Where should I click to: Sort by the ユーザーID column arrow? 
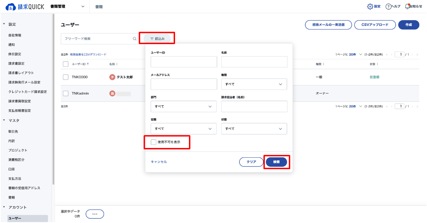tap(88, 64)
